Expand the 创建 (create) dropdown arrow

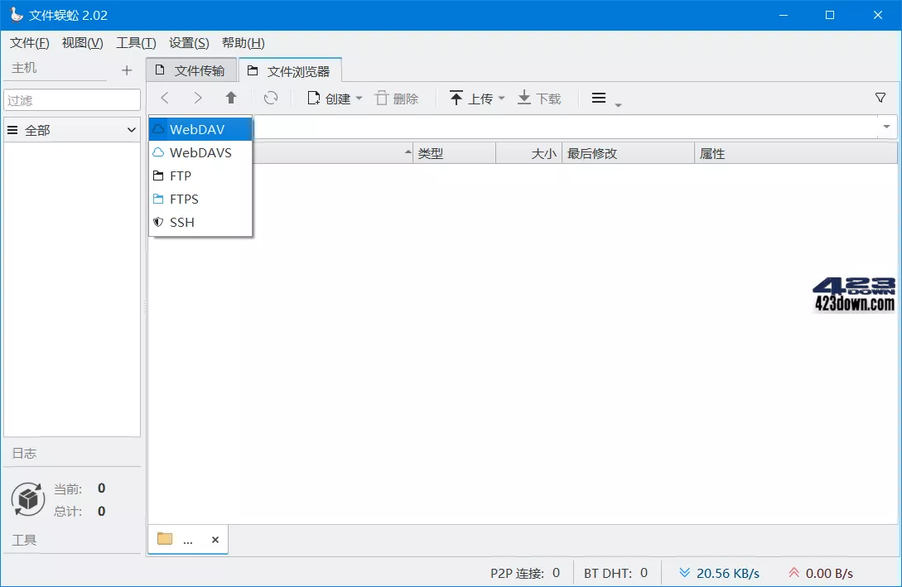point(359,98)
